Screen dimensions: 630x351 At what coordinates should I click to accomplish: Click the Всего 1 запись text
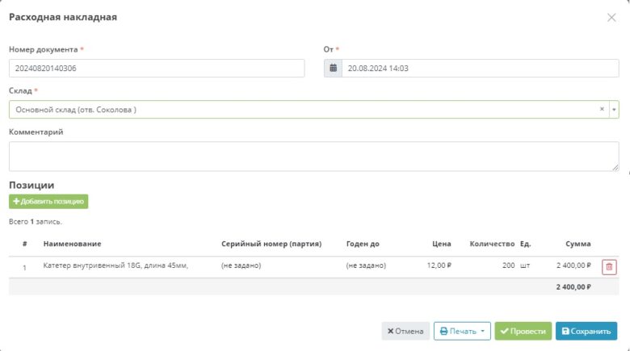(36, 222)
